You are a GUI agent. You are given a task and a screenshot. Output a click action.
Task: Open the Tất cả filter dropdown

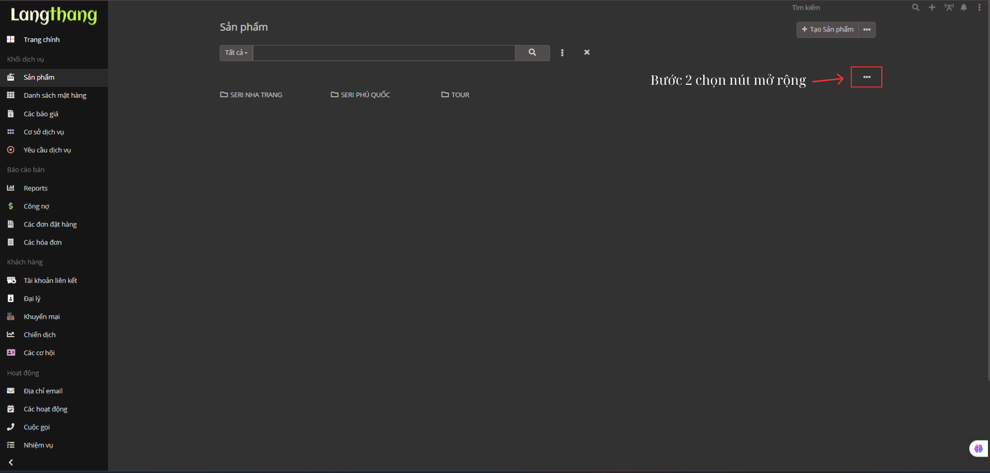(236, 53)
